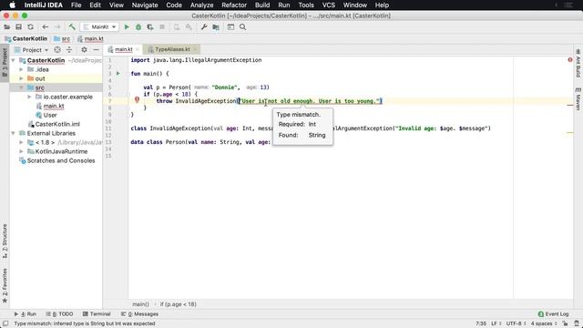
Task: Collapse the CasterKotlin project root
Action: point(14,60)
